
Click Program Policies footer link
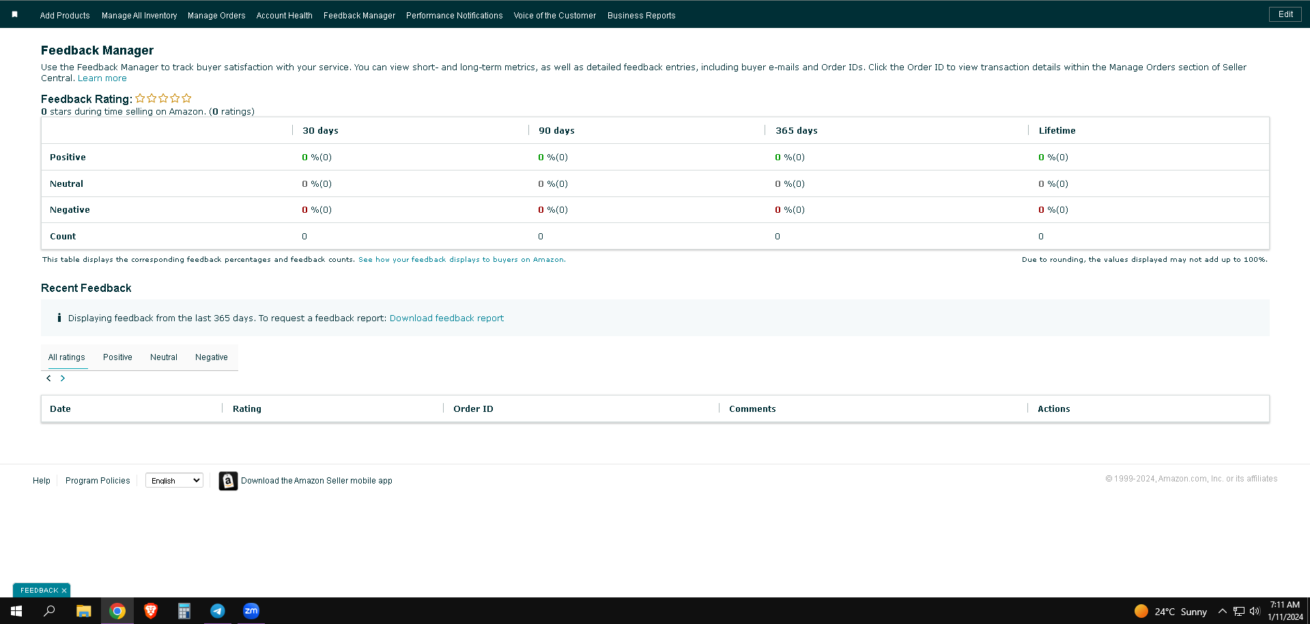tap(98, 481)
